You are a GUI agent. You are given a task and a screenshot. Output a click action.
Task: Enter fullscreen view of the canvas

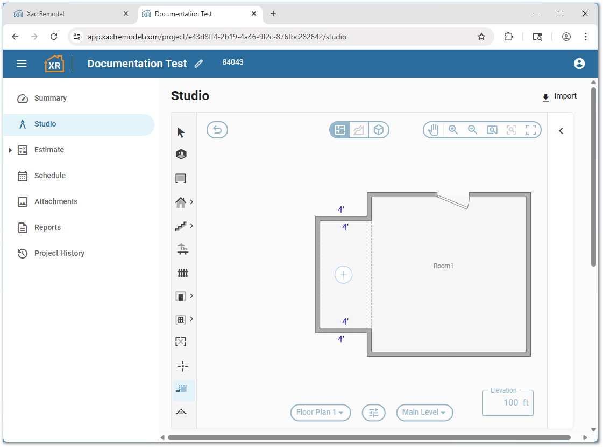pos(531,130)
